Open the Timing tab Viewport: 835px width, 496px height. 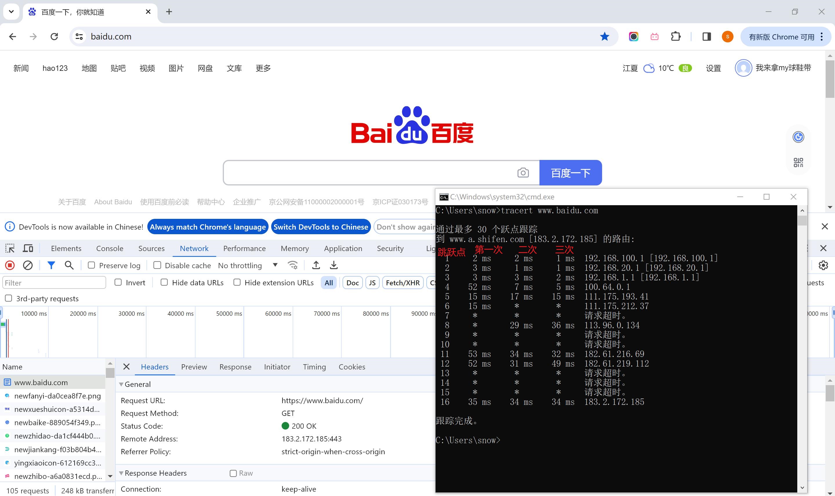pyautogui.click(x=314, y=367)
